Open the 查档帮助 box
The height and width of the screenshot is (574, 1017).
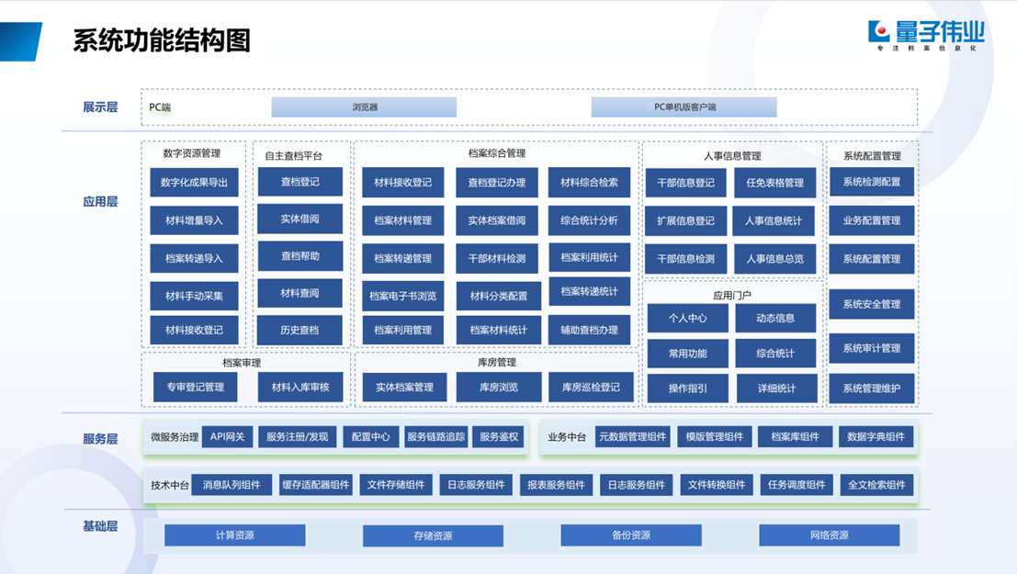299,256
